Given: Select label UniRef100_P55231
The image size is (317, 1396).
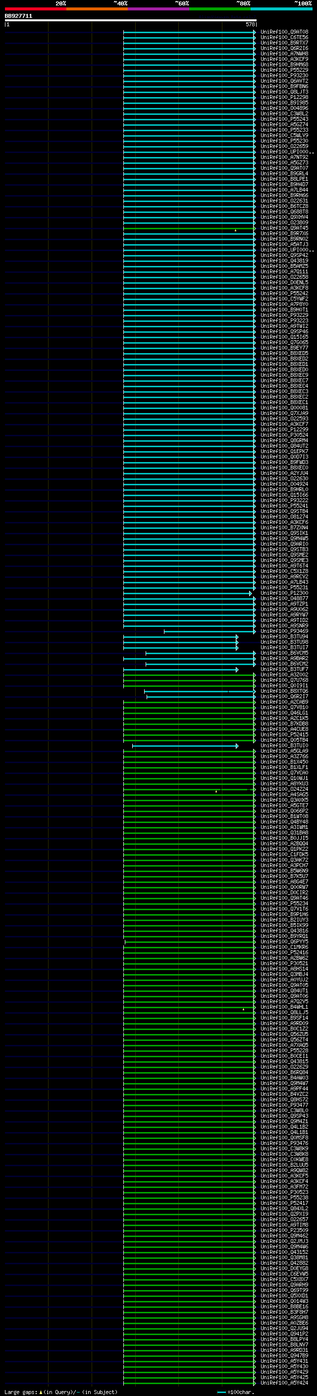Looking at the screenshot, I should (284, 588).
